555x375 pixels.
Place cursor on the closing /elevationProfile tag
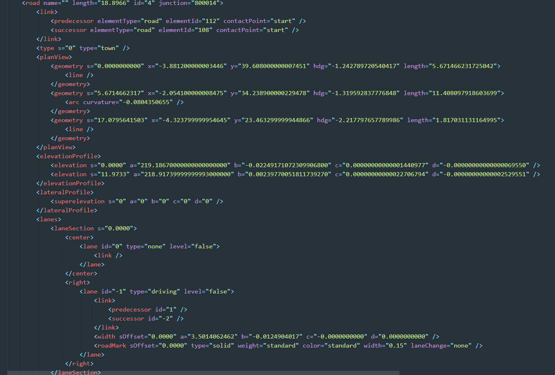(70, 183)
